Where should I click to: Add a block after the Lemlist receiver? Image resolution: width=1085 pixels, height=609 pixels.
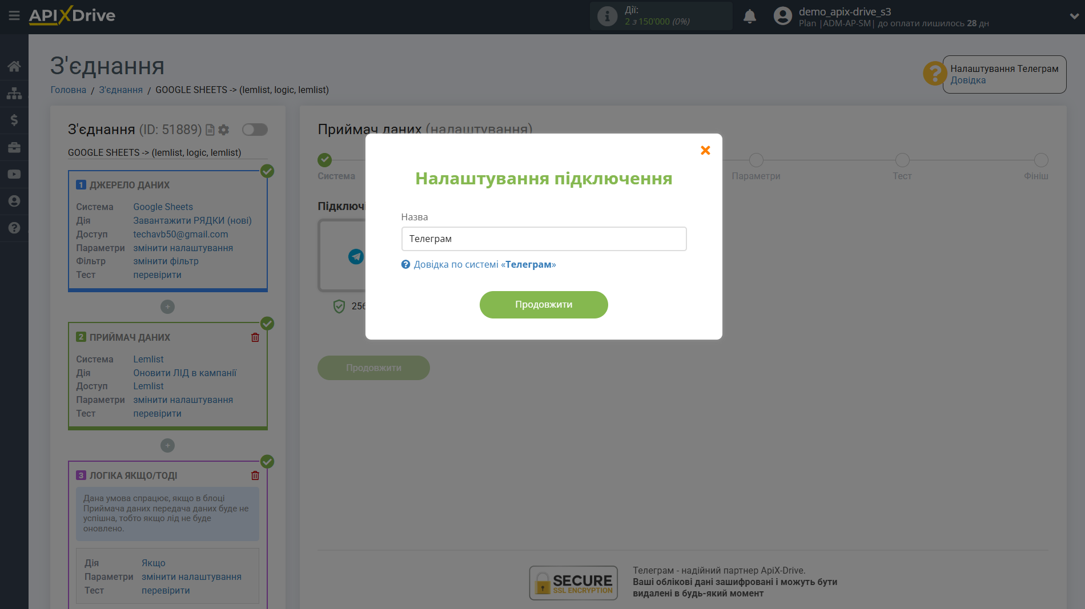coord(167,446)
